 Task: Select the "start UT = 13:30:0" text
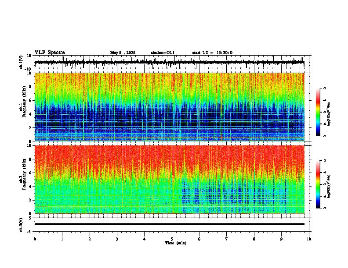pos(212,53)
